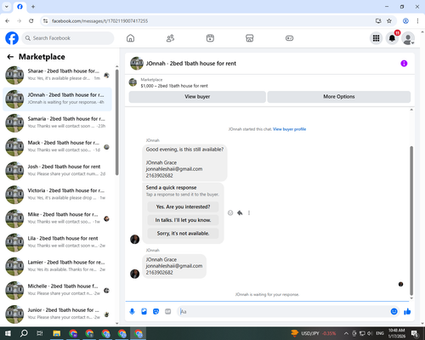This screenshot has height=340, width=425.
Task: Send quick reply 'Sorry, it's not available.'
Action: click(x=183, y=234)
